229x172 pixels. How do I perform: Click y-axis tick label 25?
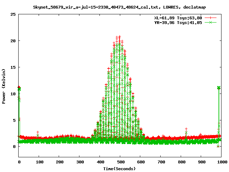(x=13, y=14)
